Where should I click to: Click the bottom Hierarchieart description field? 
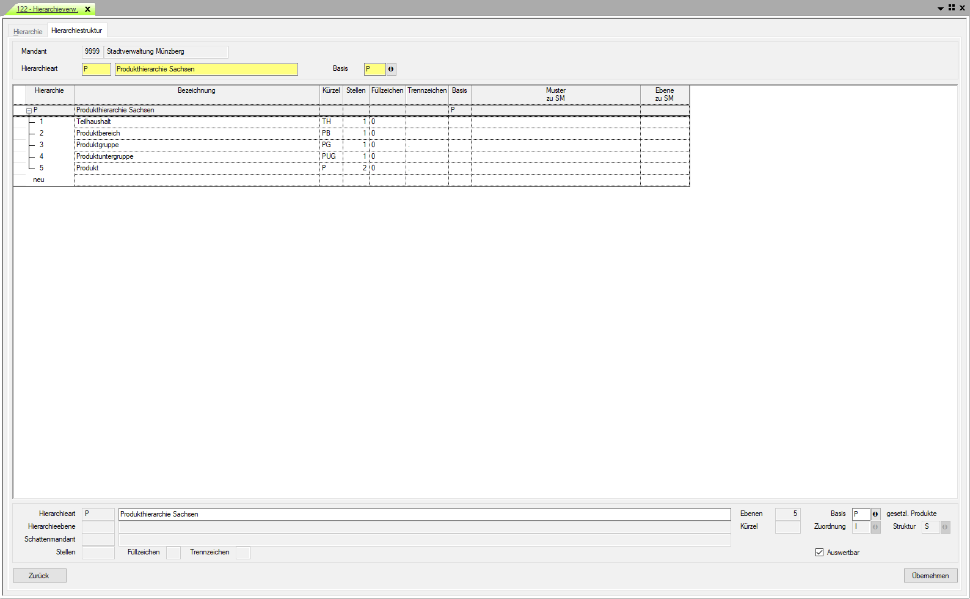(424, 514)
